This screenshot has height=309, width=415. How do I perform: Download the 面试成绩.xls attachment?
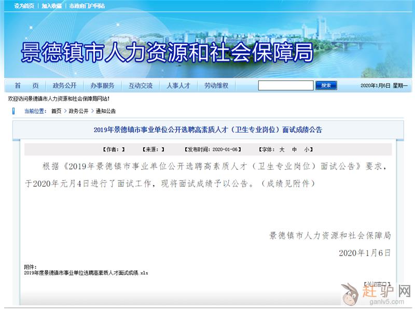86,273
